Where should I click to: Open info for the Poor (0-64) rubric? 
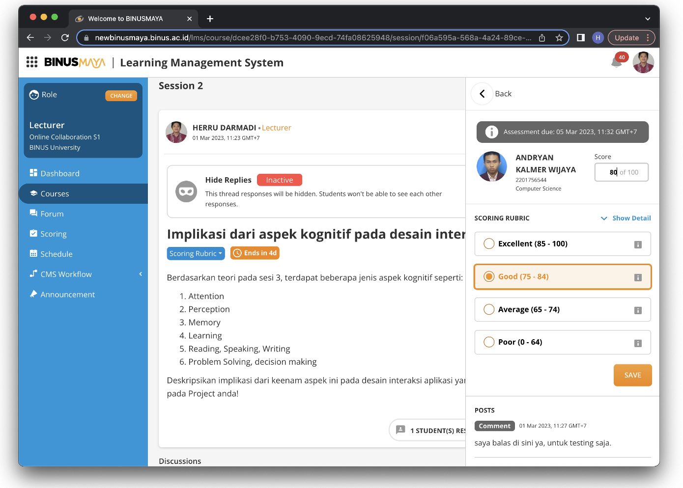click(638, 343)
